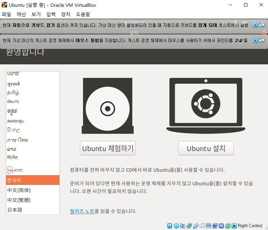Viewport: 268px width, 230px height.
Task: Open the USB devices status icon
Action: click(x=196, y=226)
